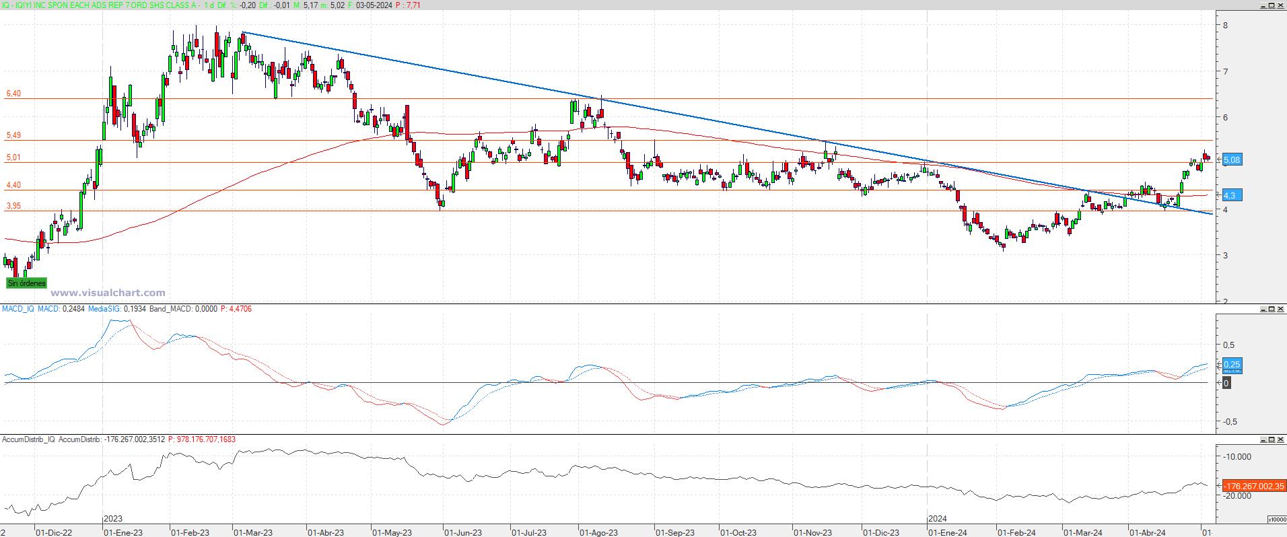
Task: Close the IQ price chart panel
Action: [1281, 5]
